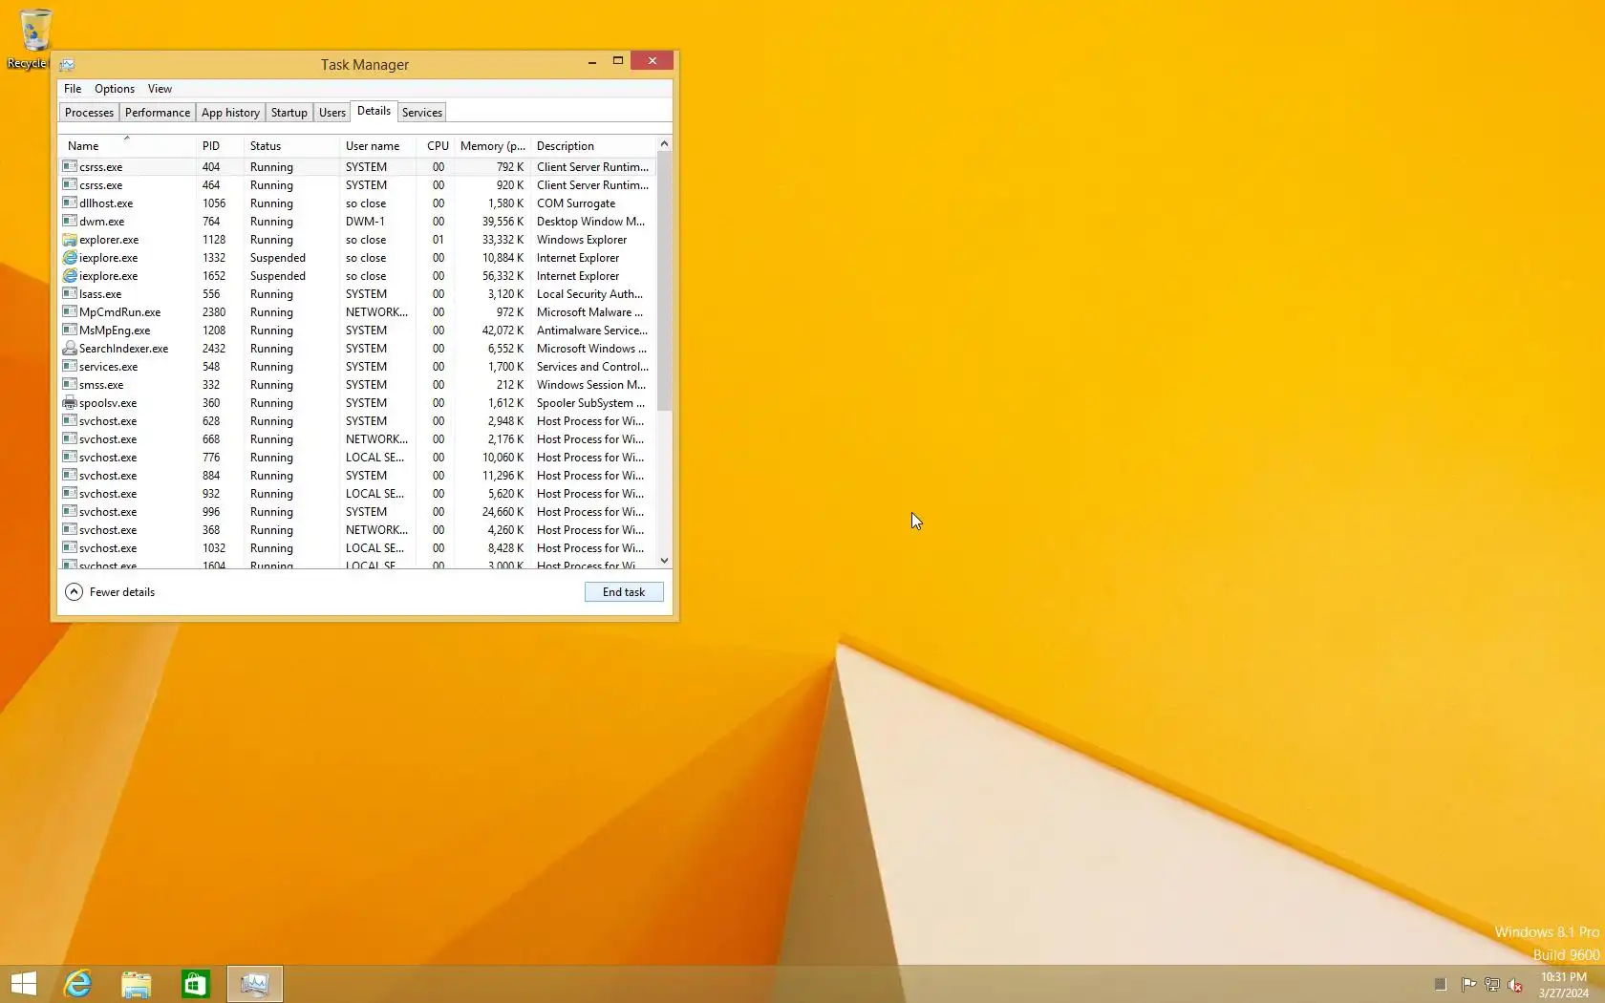This screenshot has height=1003, width=1605.
Task: Click the "COM Surrogate" description
Action: [576, 203]
